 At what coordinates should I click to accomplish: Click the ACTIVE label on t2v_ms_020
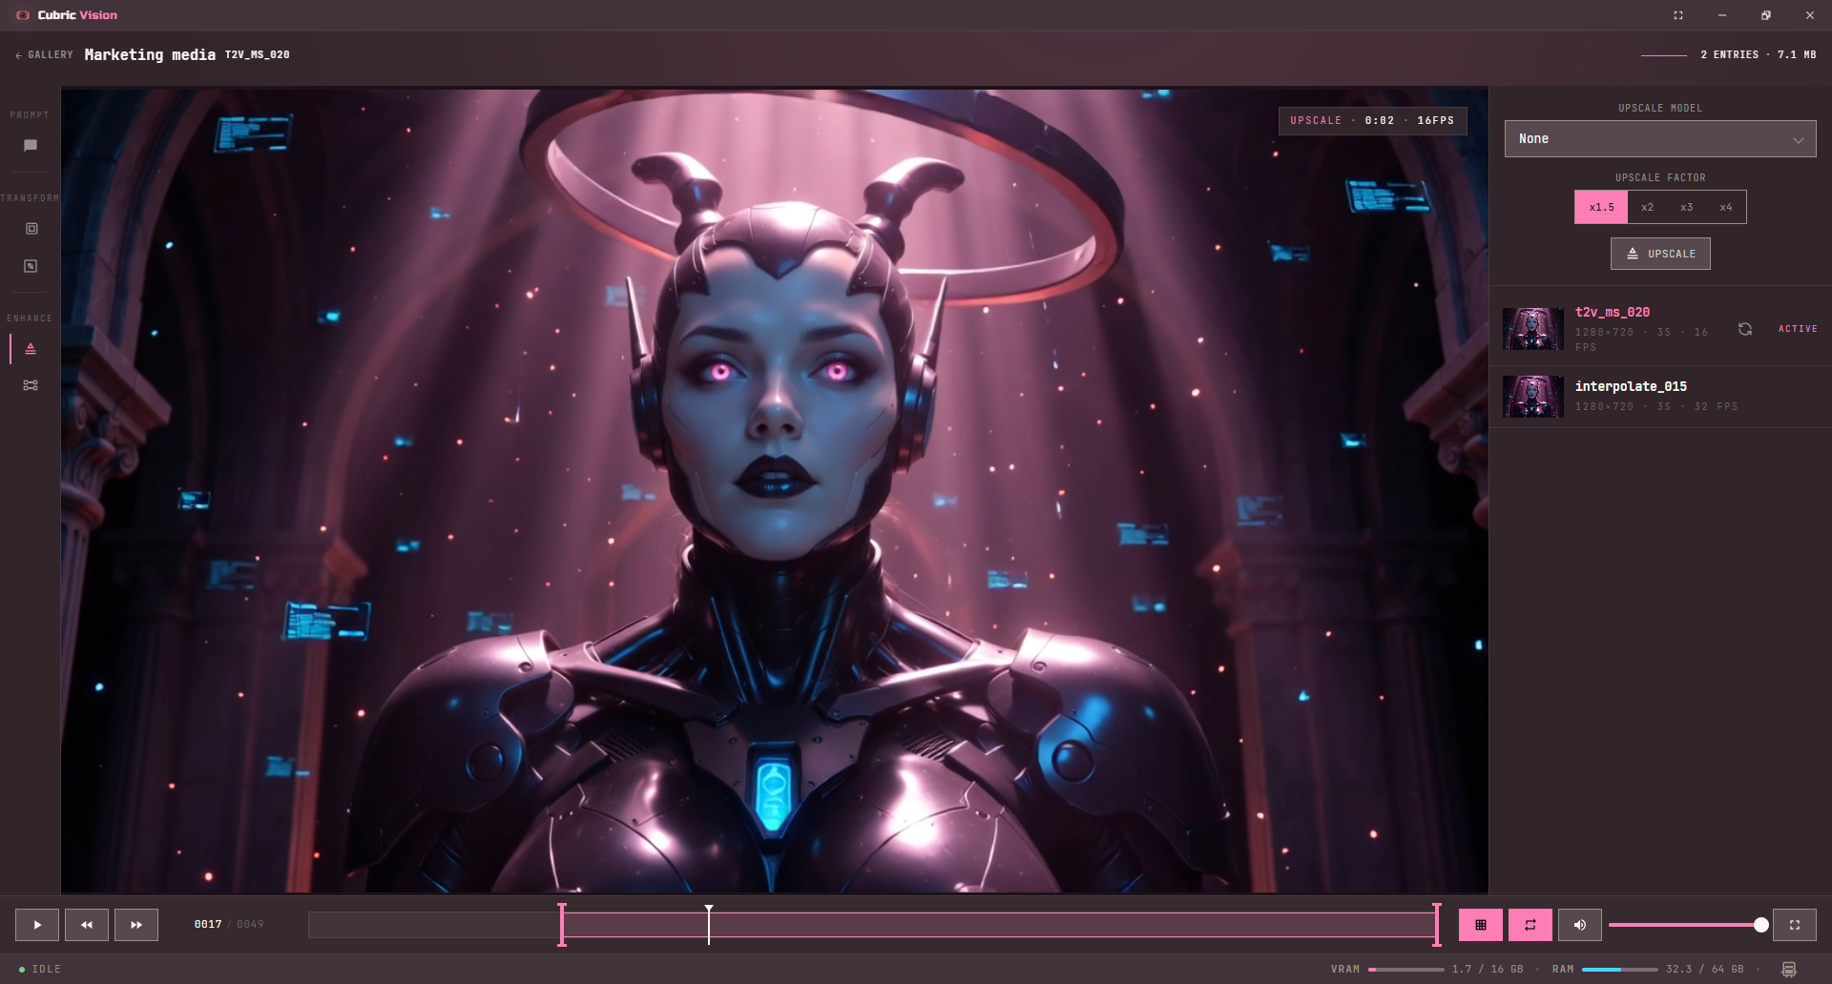pos(1798,329)
